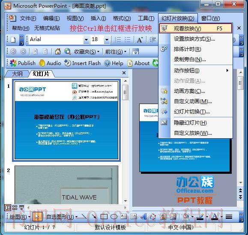Click the Home page icon

[57, 51]
